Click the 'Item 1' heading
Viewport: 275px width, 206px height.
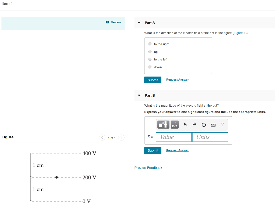[7, 4]
